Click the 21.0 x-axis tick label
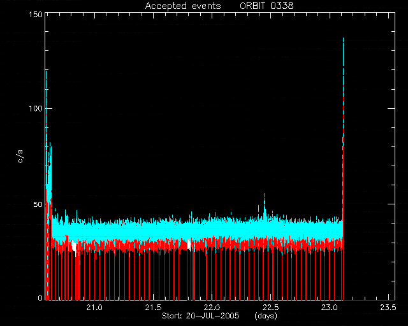 [94, 308]
